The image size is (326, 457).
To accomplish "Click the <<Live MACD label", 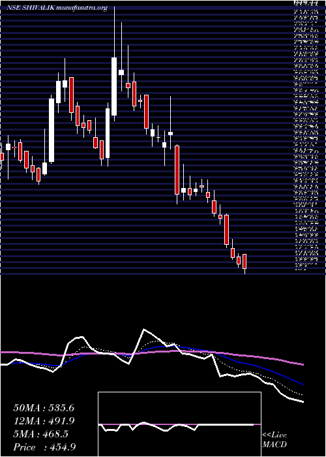I will point(274,441).
